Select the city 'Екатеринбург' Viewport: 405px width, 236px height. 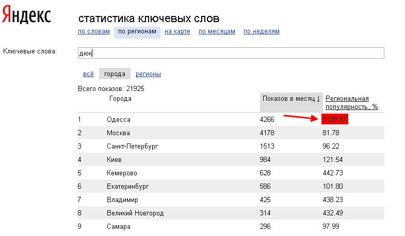pyautogui.click(x=128, y=187)
